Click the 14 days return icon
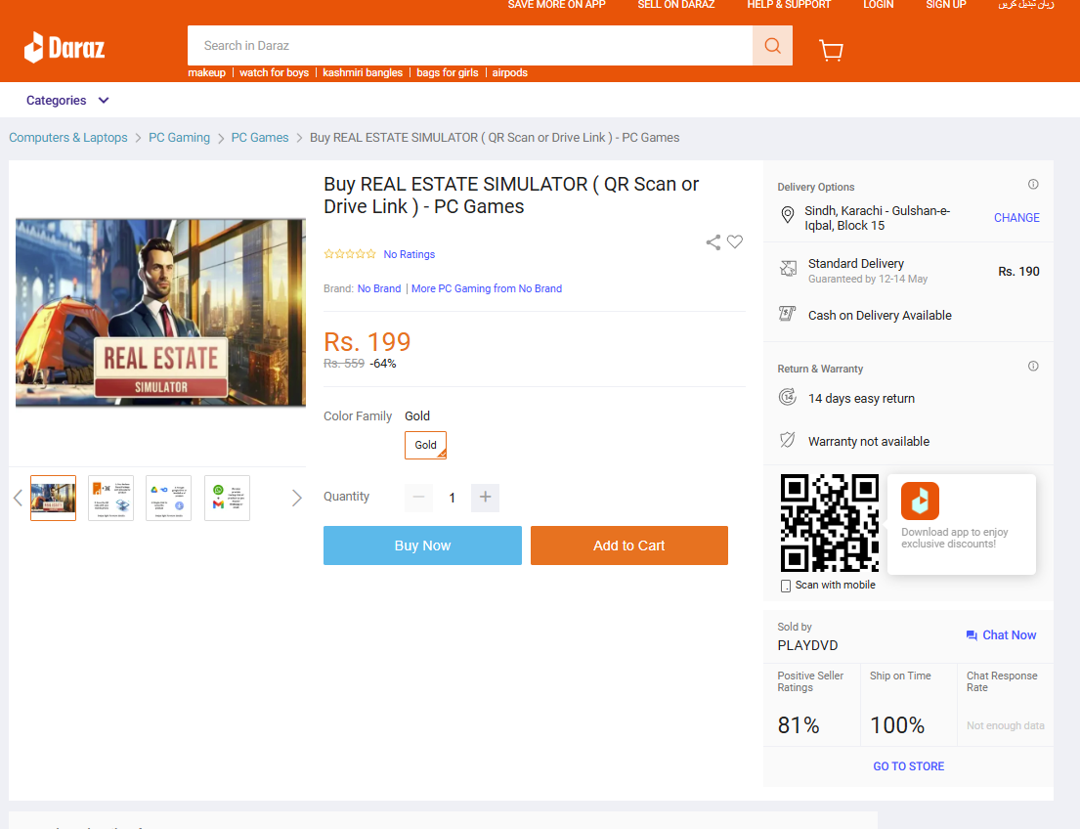 (x=787, y=397)
